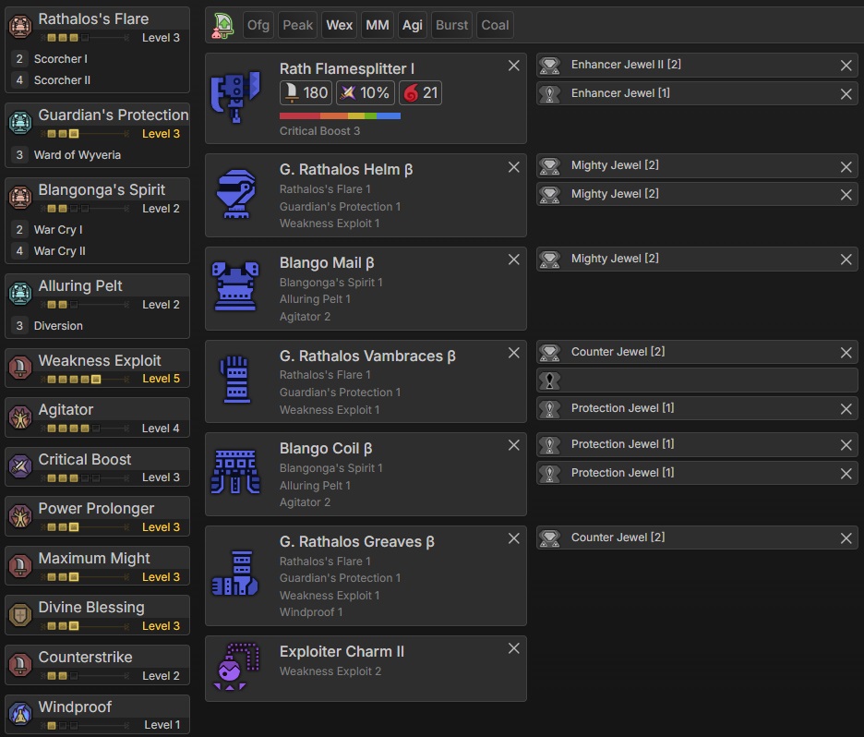The image size is (864, 737).
Task: Toggle the Wex buff button
Action: [x=339, y=26]
